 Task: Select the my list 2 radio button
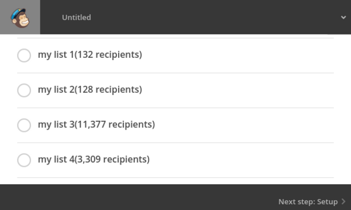coord(24,90)
